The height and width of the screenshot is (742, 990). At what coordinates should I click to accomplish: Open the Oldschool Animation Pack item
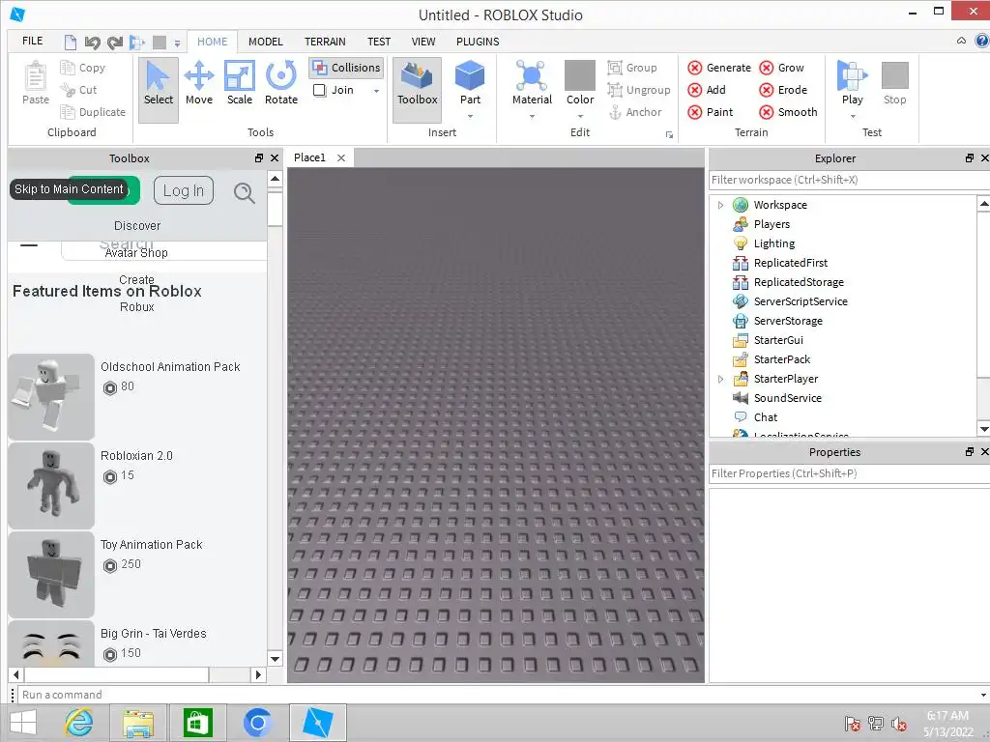170,367
